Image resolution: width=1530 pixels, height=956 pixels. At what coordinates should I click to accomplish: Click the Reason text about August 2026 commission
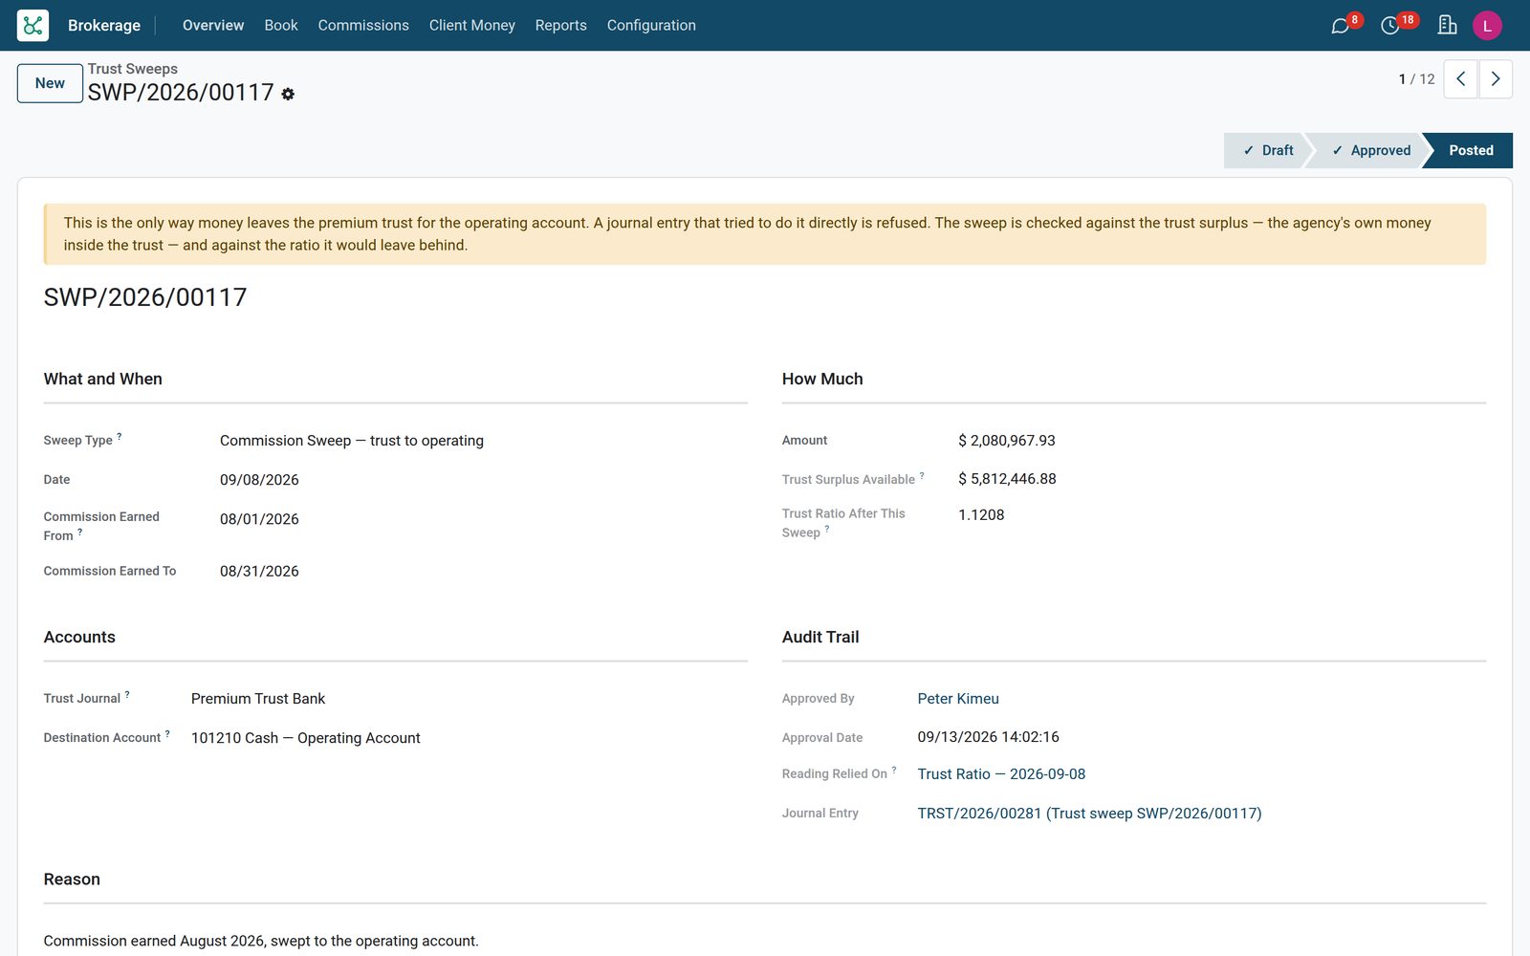click(x=261, y=941)
